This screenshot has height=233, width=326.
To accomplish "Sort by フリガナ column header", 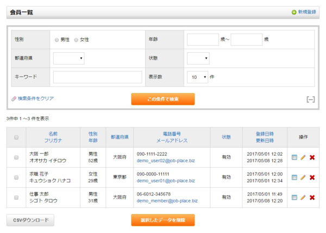I will point(53,140).
